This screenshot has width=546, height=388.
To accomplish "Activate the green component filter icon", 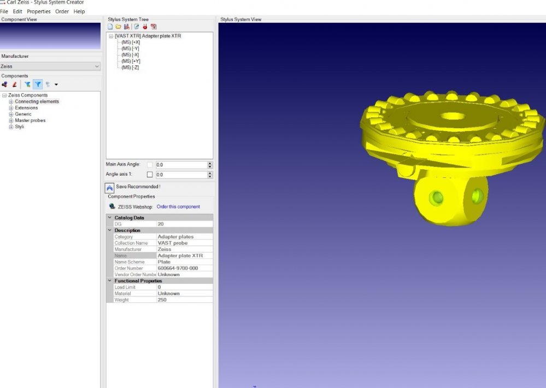I will click(27, 84).
